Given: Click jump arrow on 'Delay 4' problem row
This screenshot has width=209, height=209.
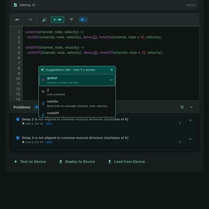Looking at the screenshot, I should point(190,139).
